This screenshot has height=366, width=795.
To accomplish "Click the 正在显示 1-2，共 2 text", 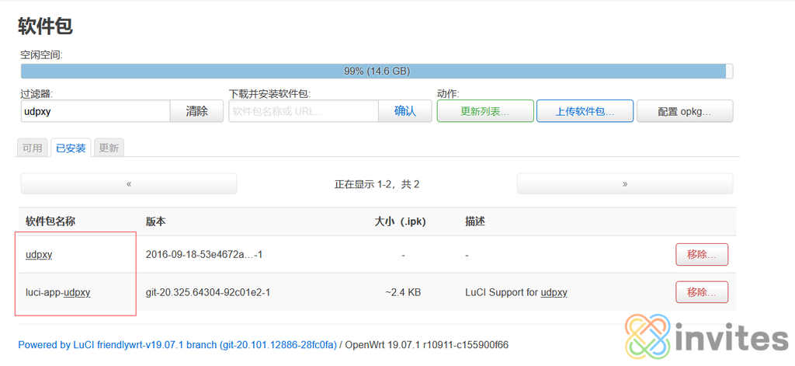I will tap(377, 183).
